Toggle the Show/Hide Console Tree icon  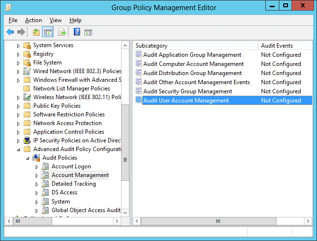(x=48, y=32)
